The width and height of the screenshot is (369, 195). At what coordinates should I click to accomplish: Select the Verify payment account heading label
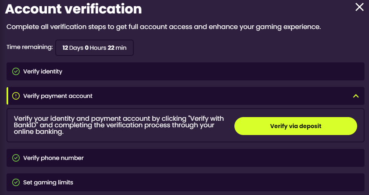[58, 96]
